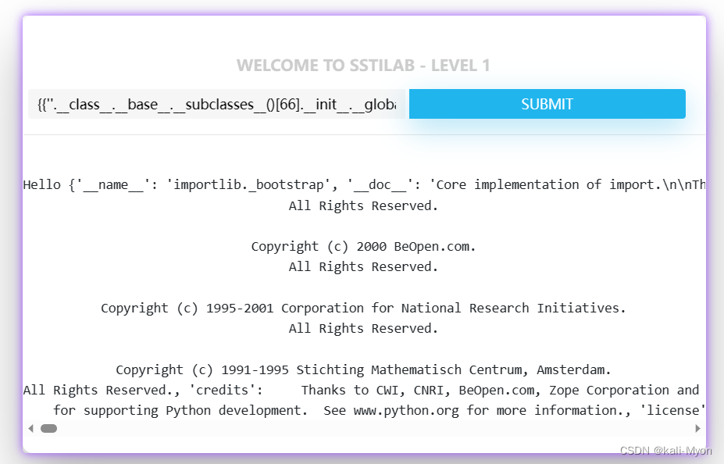Click the Stichting Mathematisch Centrum copyright line

[363, 369]
